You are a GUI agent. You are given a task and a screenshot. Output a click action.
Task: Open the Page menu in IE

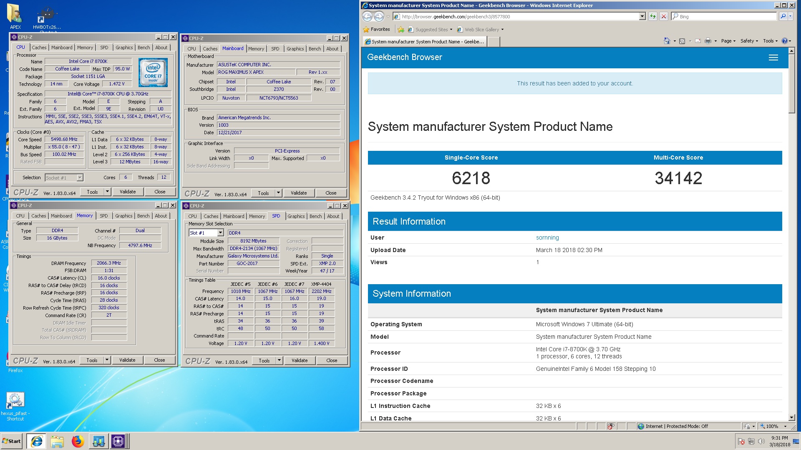pyautogui.click(x=728, y=41)
